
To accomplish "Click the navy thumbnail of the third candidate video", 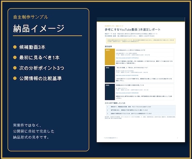I will tap(110, 92).
